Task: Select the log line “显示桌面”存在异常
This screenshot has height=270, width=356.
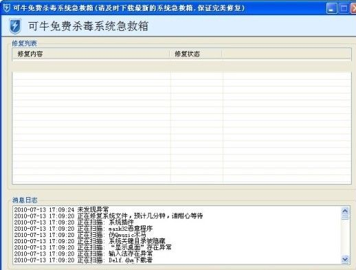Action: [x=93, y=247]
